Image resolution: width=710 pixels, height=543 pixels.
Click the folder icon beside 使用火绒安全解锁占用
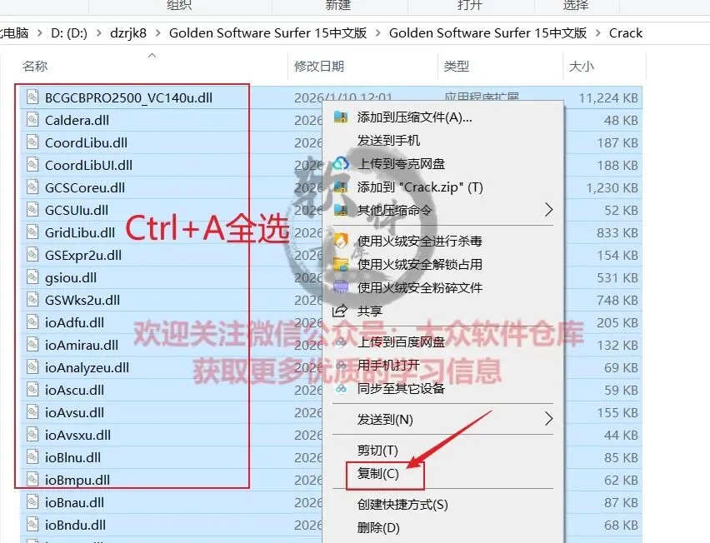click(341, 264)
